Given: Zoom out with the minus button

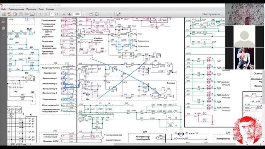Looking at the screenshot, I should (x=63, y=14).
